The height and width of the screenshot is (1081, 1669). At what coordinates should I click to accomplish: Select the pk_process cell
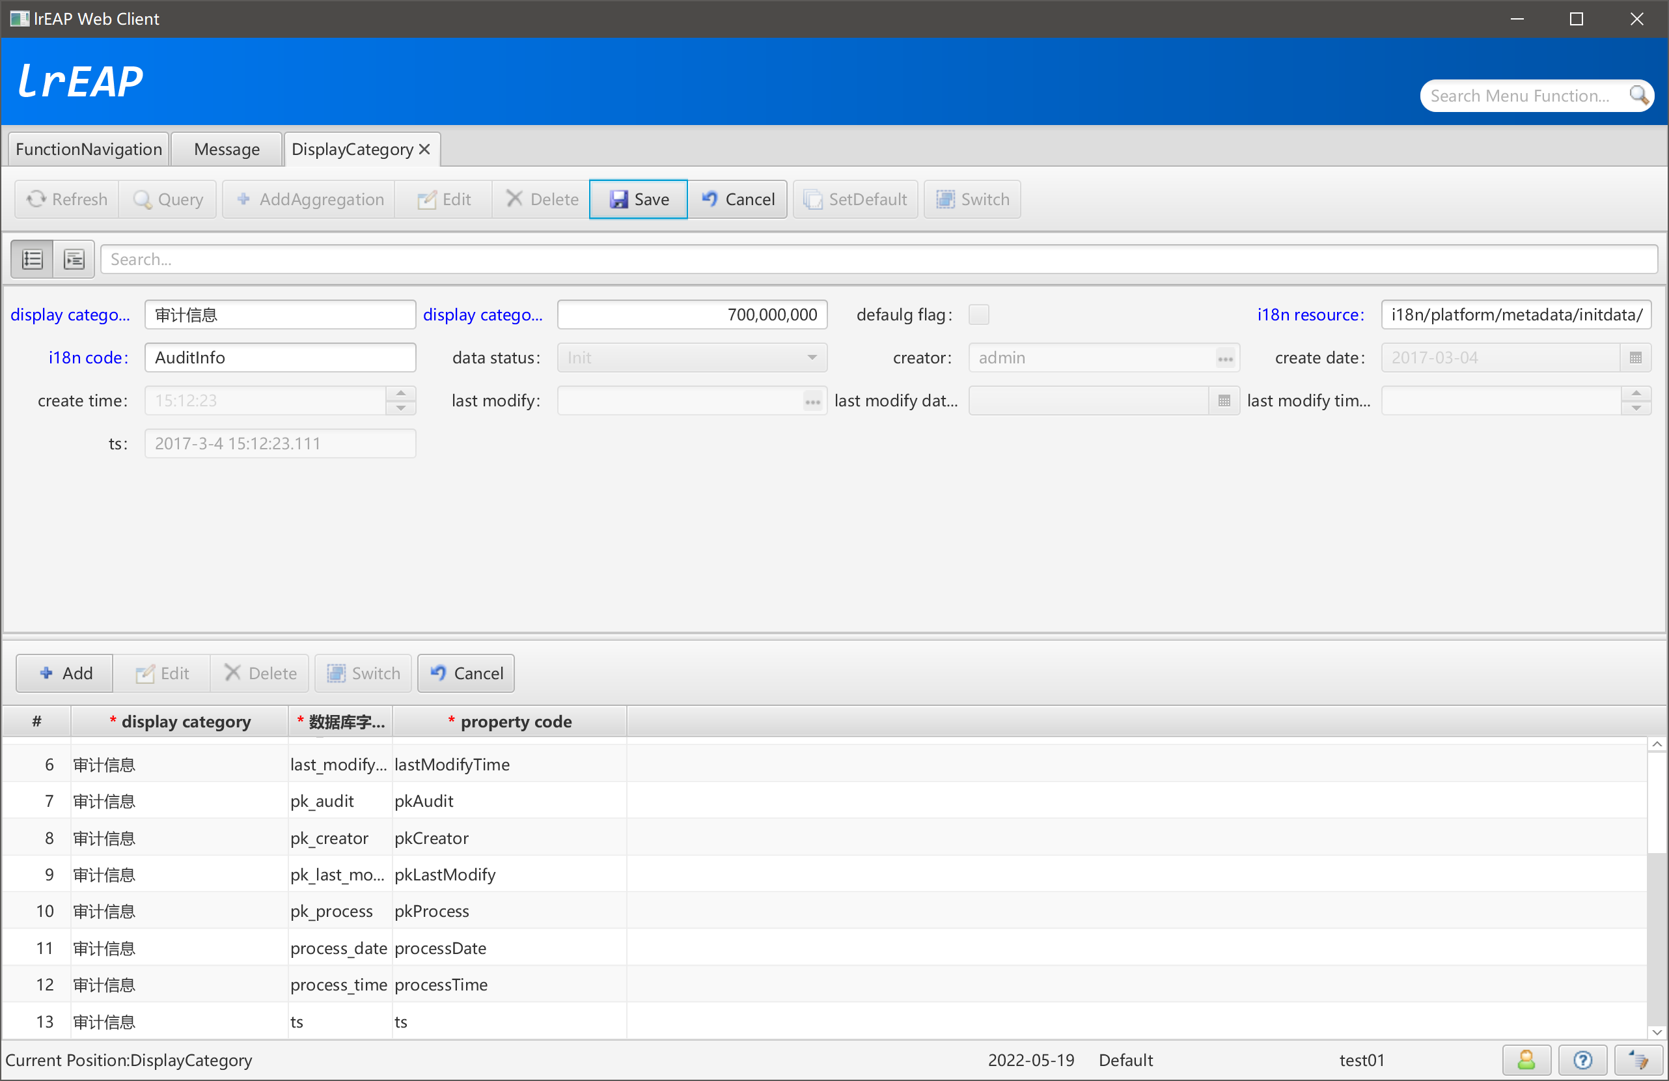point(340,911)
